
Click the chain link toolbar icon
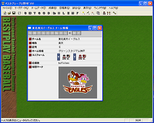[114, 13]
